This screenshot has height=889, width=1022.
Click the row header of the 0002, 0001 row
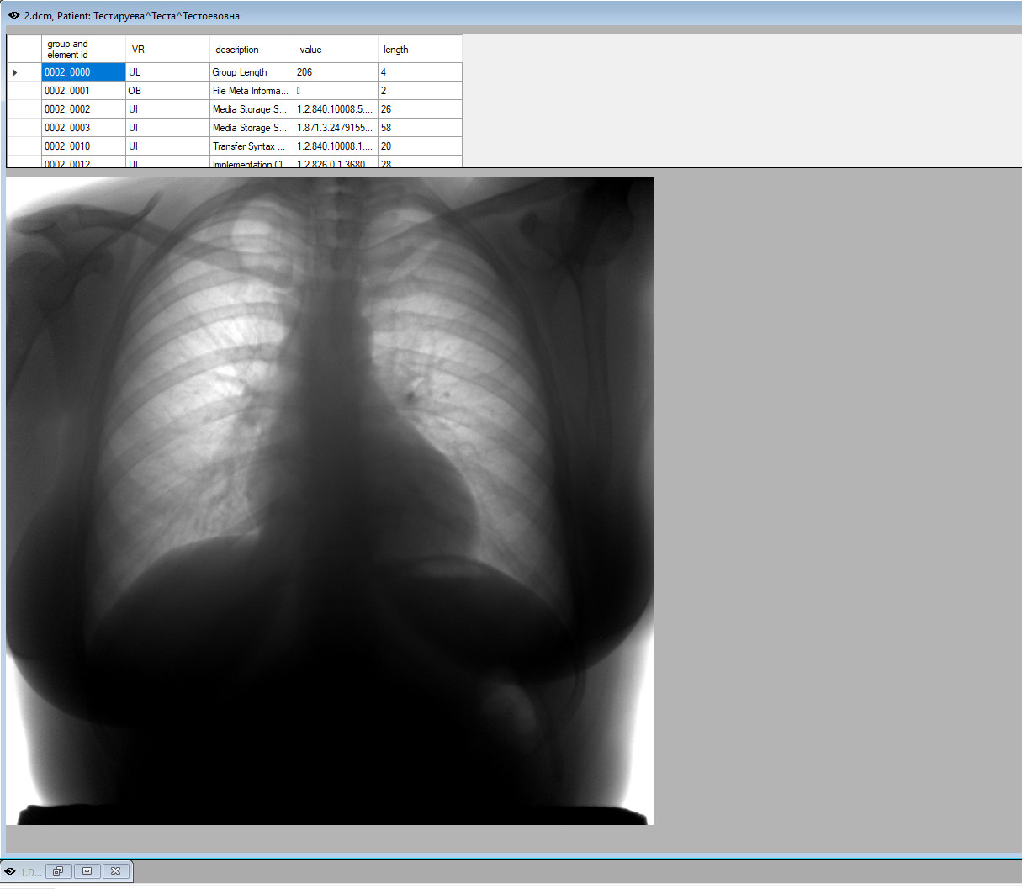24,91
